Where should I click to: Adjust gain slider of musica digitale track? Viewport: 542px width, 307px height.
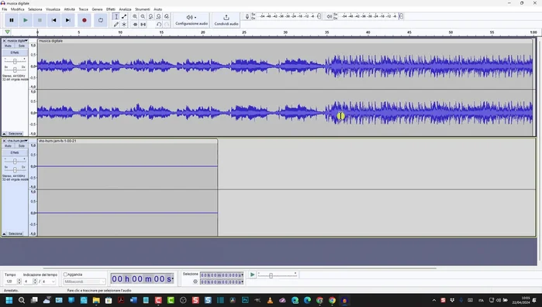pos(15,61)
